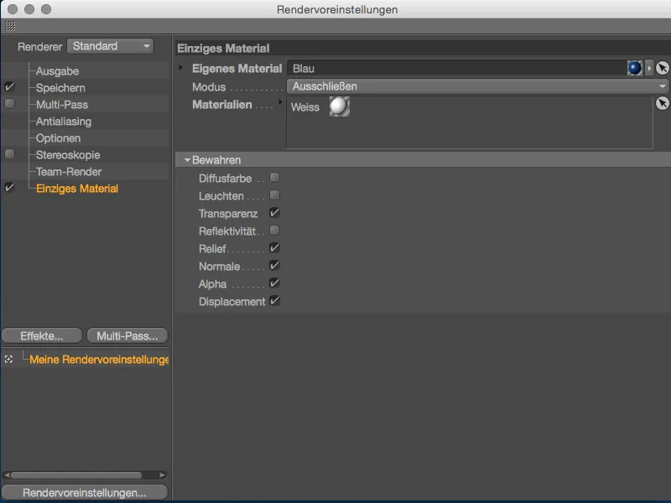Select Einziges Material in settings tree
Screen dimensions: 671x503
click(77, 189)
